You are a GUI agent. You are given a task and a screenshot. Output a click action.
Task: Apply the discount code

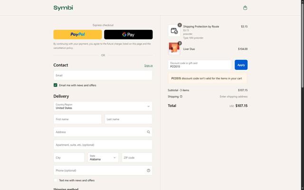(x=241, y=65)
